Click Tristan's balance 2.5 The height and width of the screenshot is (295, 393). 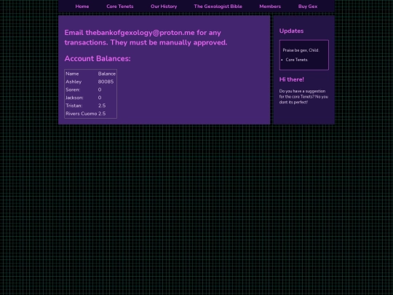(102, 106)
